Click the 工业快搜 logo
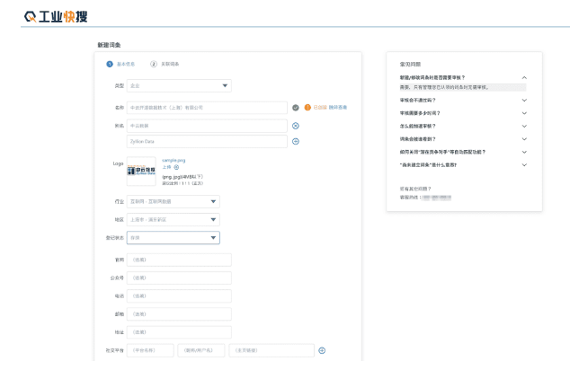This screenshot has height=370, width=570. (56, 17)
